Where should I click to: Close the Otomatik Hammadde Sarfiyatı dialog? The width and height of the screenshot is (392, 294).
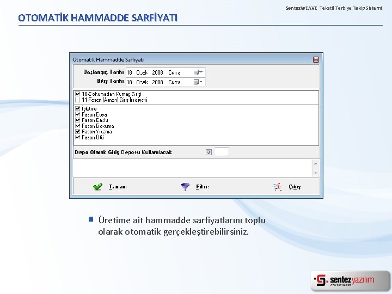click(x=316, y=59)
